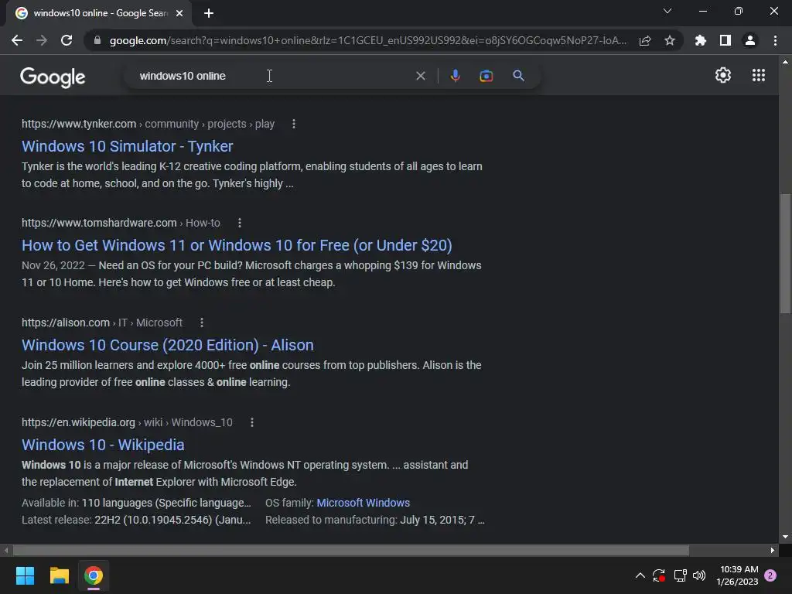The image size is (792, 594).
Task: Open Chrome's three-dot menu
Action: 775,40
